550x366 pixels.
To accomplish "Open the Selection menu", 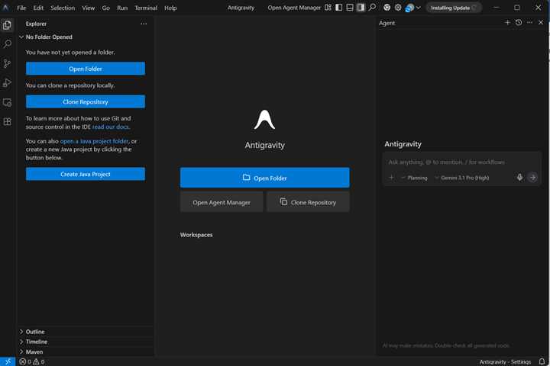I will pos(63,8).
